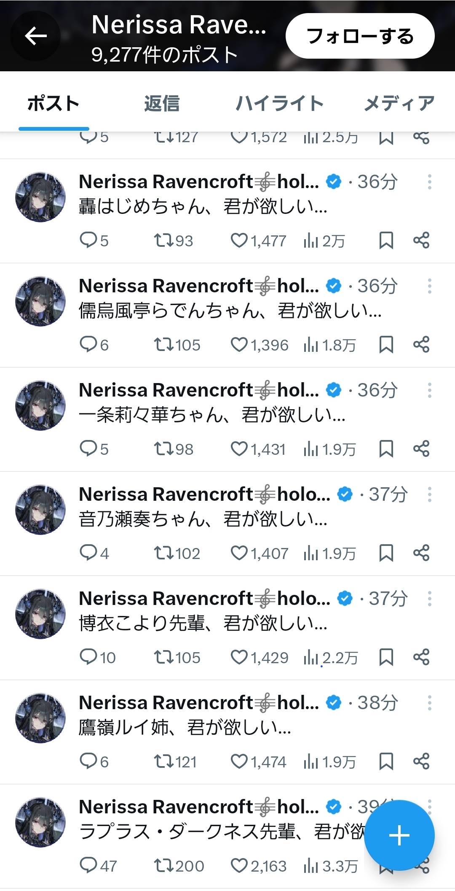Reply to the ラプラス・ダークネス先輩 post
455x891 pixels.
88,866
